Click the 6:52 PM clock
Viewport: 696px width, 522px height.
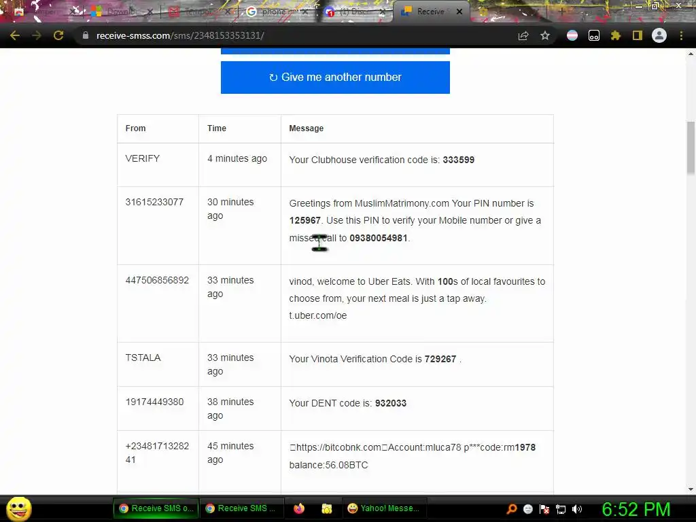(636, 509)
